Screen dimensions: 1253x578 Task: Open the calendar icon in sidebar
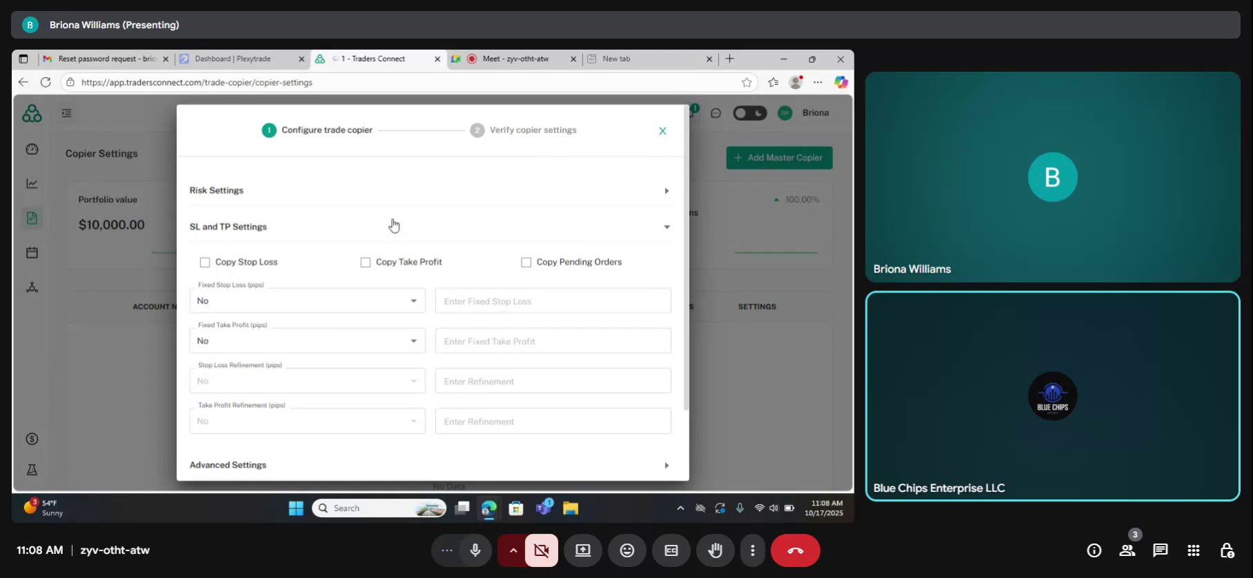tap(32, 252)
